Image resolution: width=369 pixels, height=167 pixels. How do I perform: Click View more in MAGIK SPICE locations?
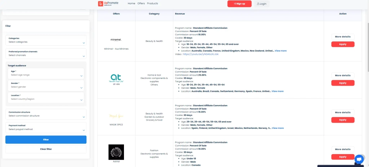pyautogui.click(x=278, y=128)
